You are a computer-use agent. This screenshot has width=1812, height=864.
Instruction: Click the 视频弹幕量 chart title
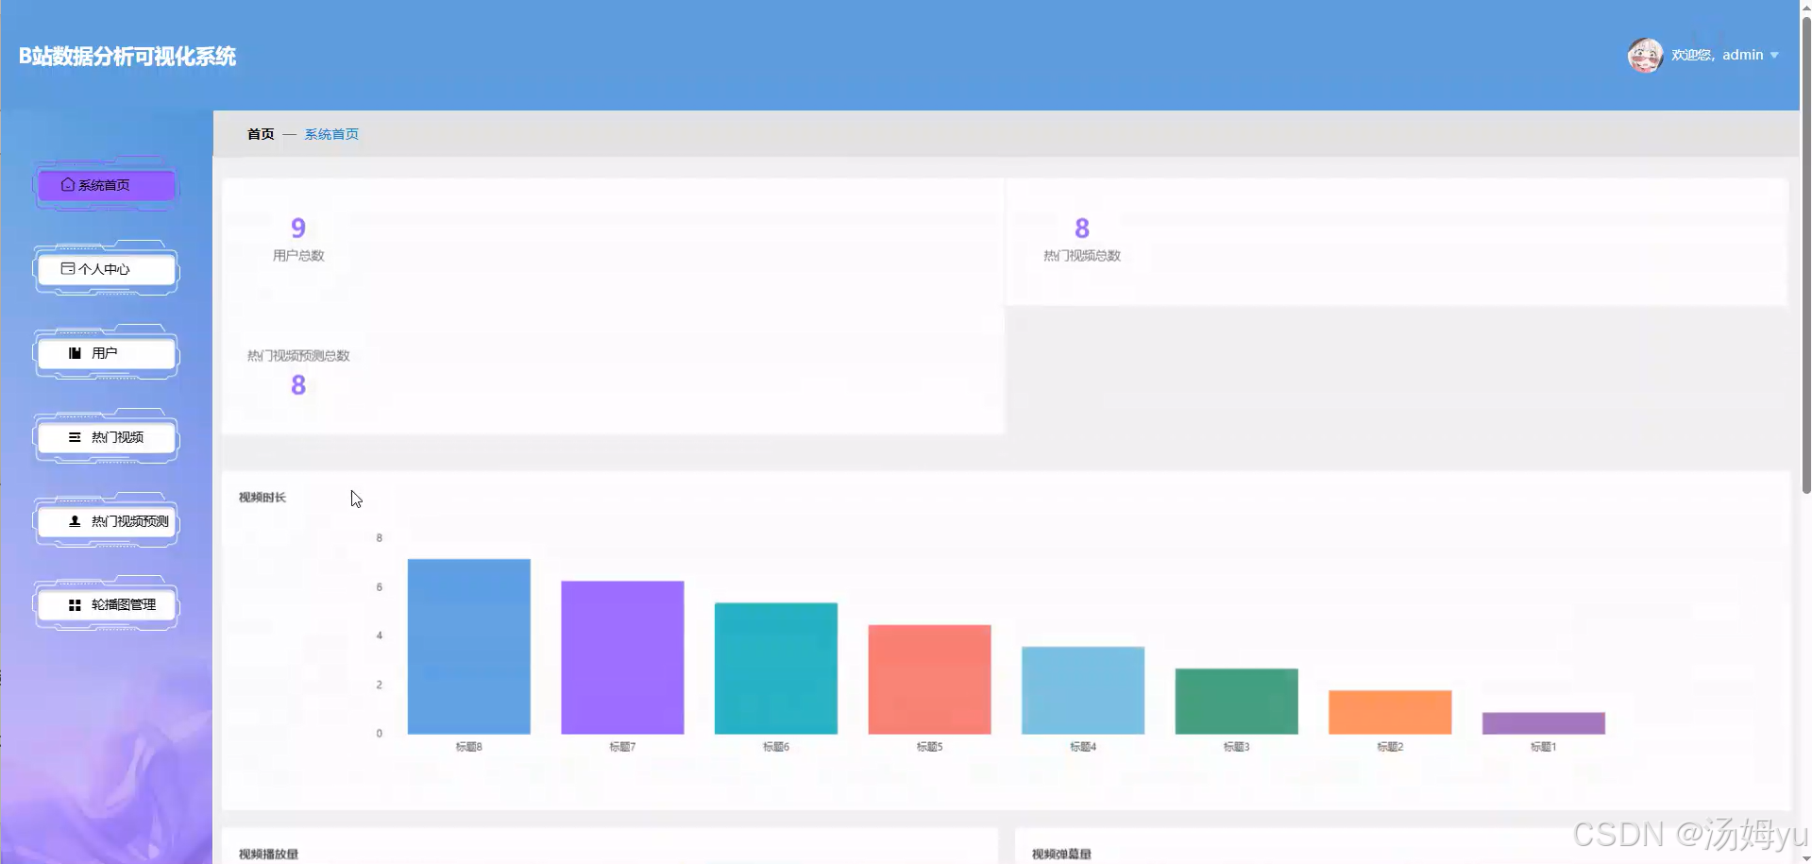point(1062,855)
